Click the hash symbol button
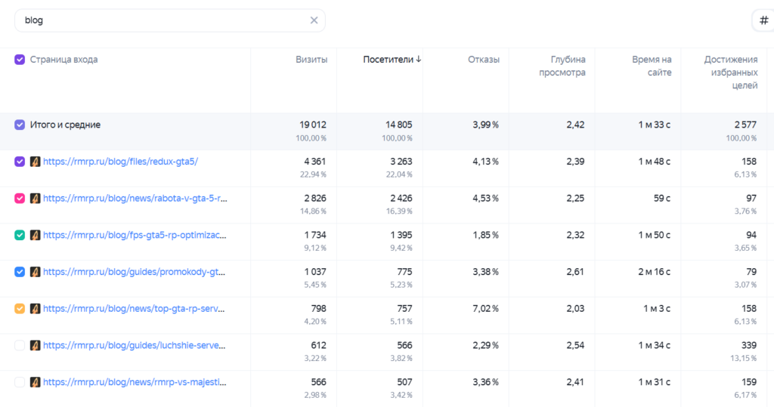Viewport: 774px width, 407px height. [763, 20]
